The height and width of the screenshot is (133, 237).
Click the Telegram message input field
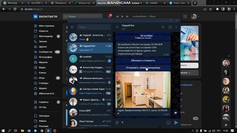point(143,123)
